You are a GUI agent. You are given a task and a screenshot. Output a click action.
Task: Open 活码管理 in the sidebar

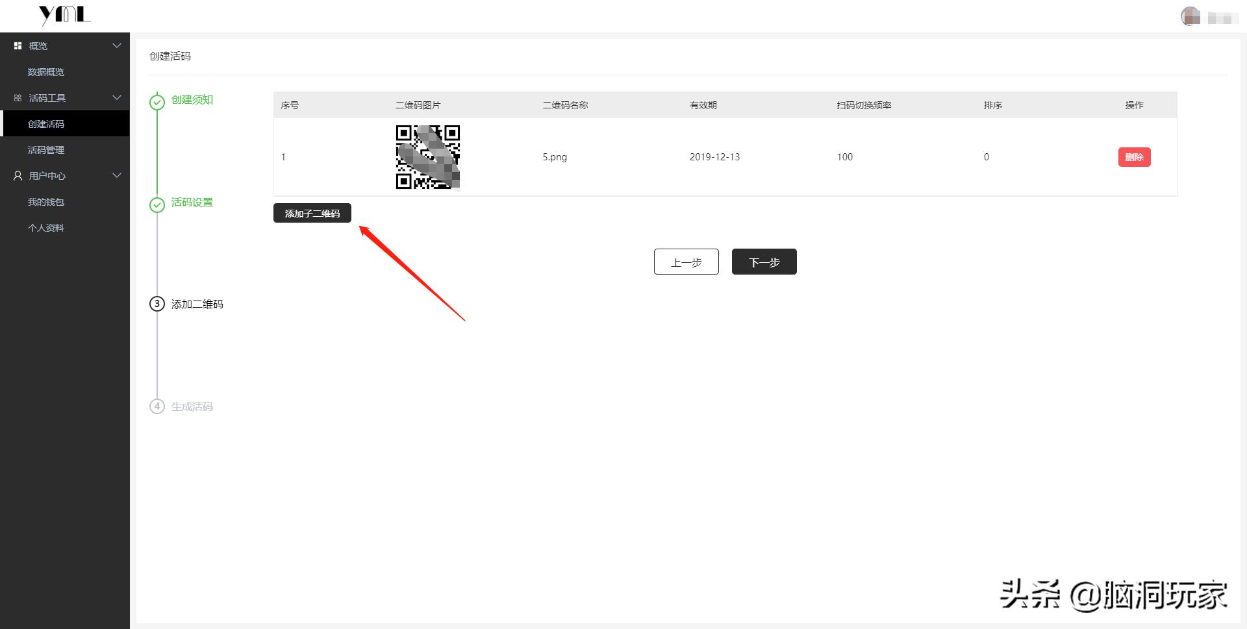46,150
